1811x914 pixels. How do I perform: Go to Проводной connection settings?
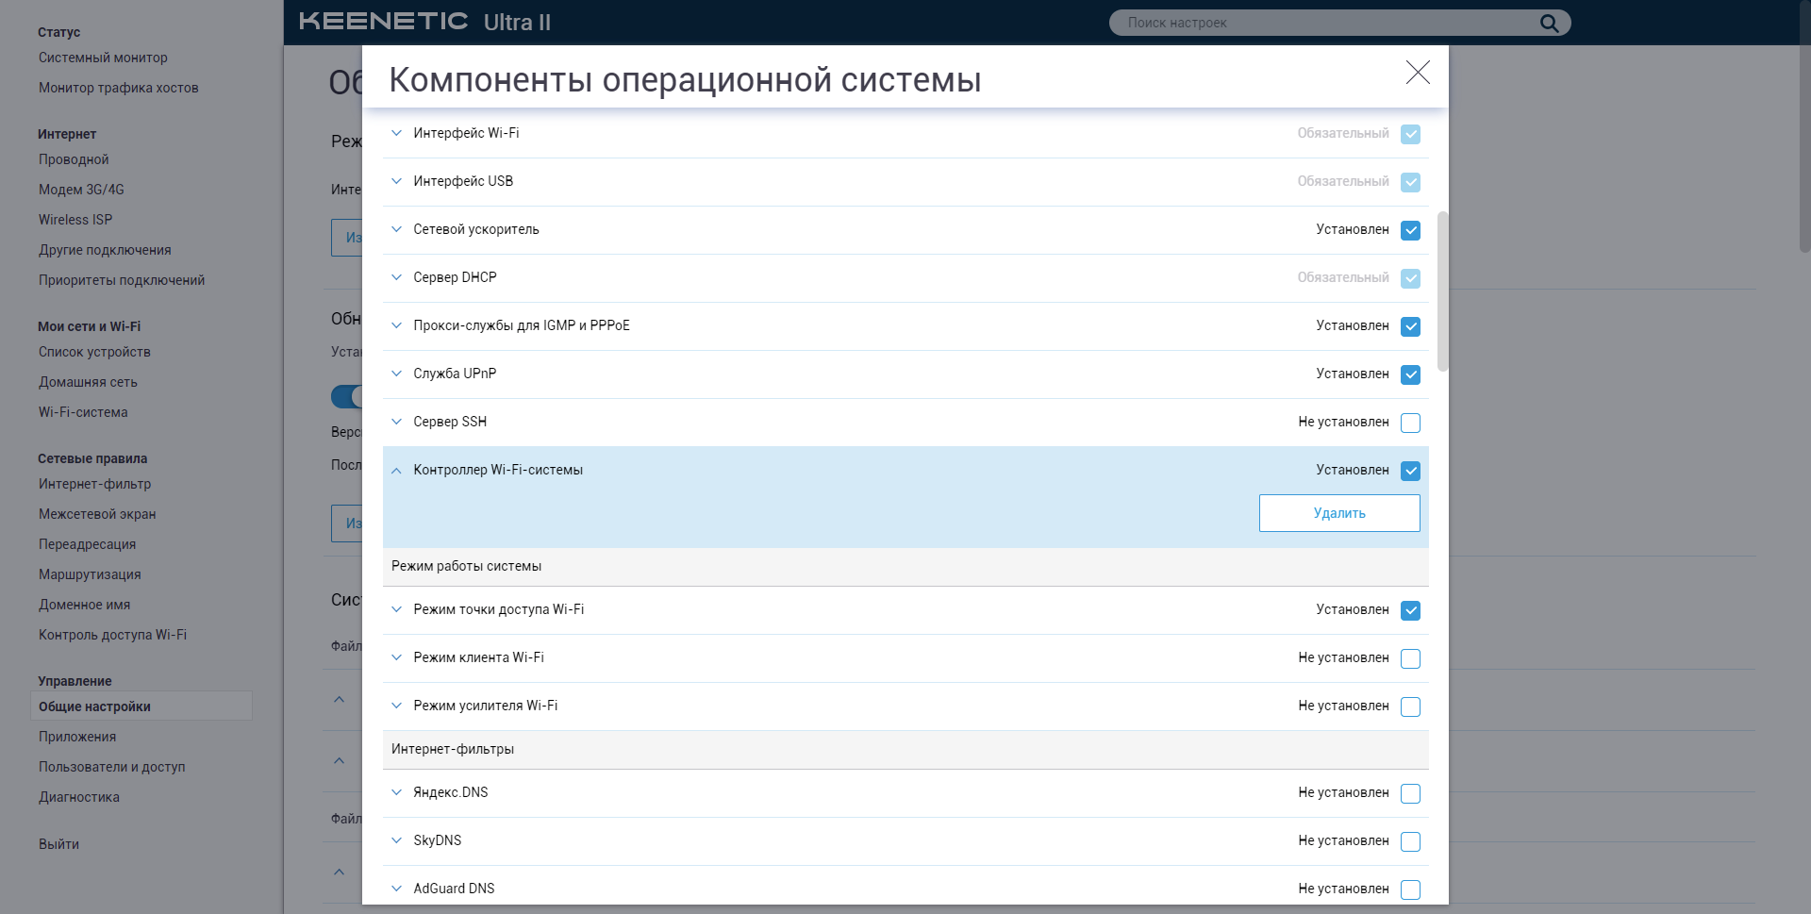(x=74, y=159)
